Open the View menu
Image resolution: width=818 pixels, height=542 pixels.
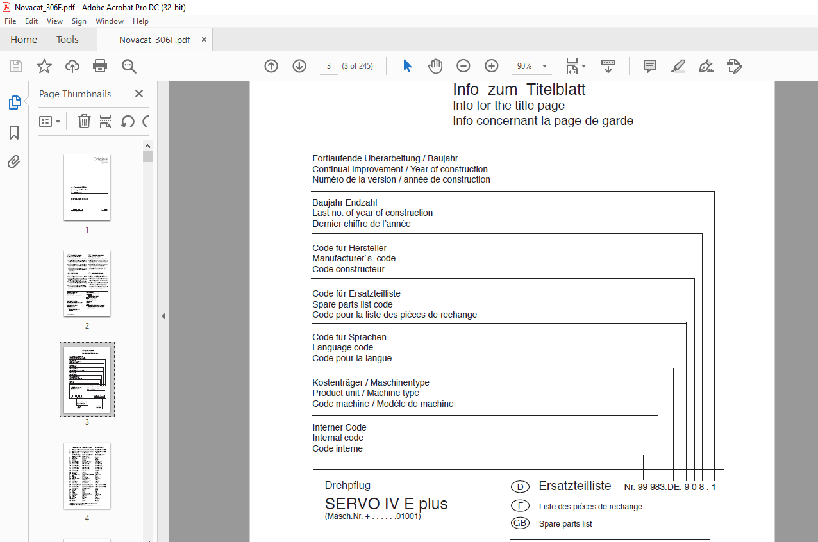coord(54,21)
